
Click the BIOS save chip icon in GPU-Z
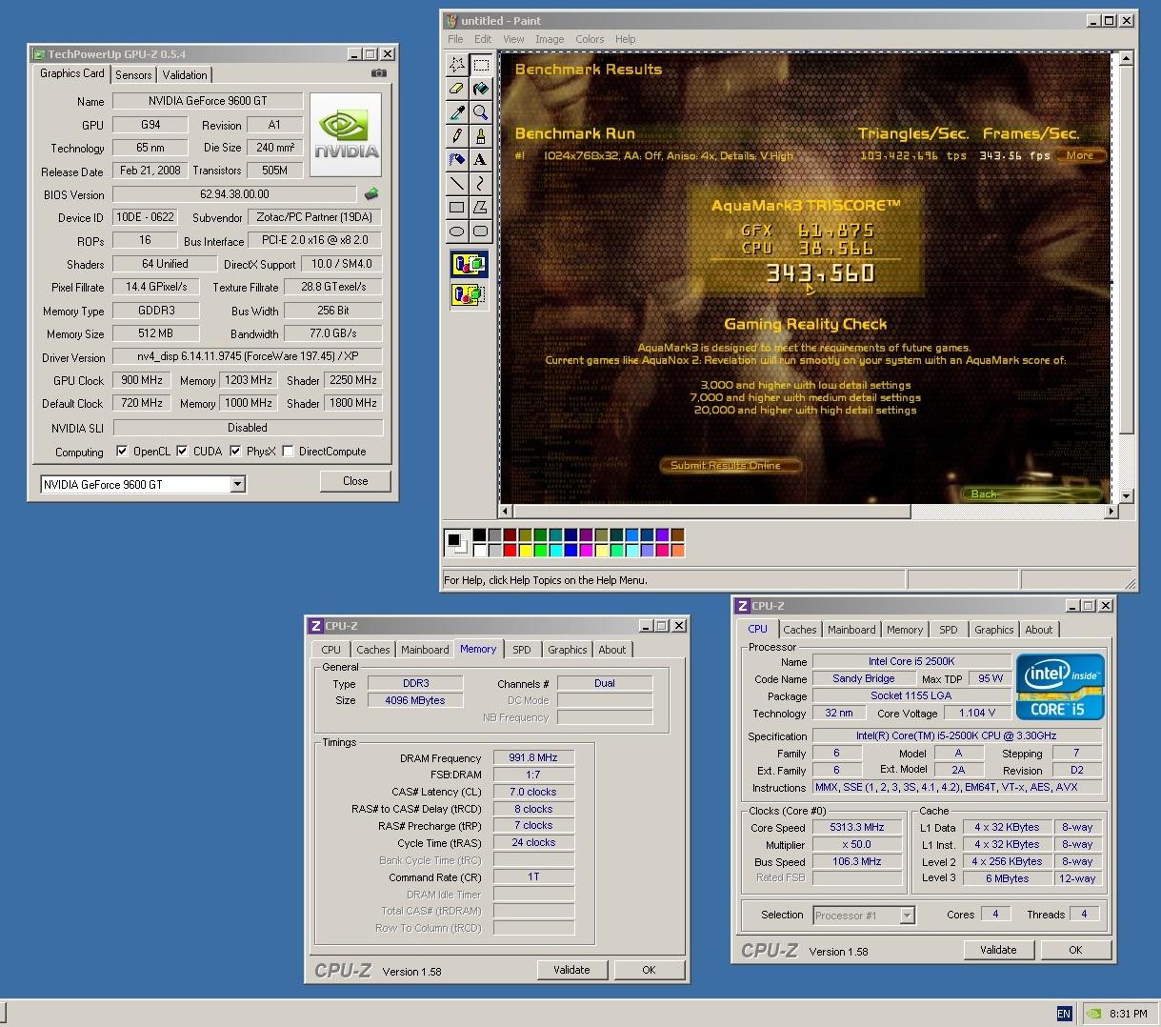point(371,193)
